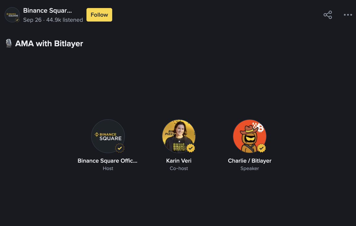The width and height of the screenshot is (356, 226).
Task: Open the three-dot more options menu
Action: point(348,15)
